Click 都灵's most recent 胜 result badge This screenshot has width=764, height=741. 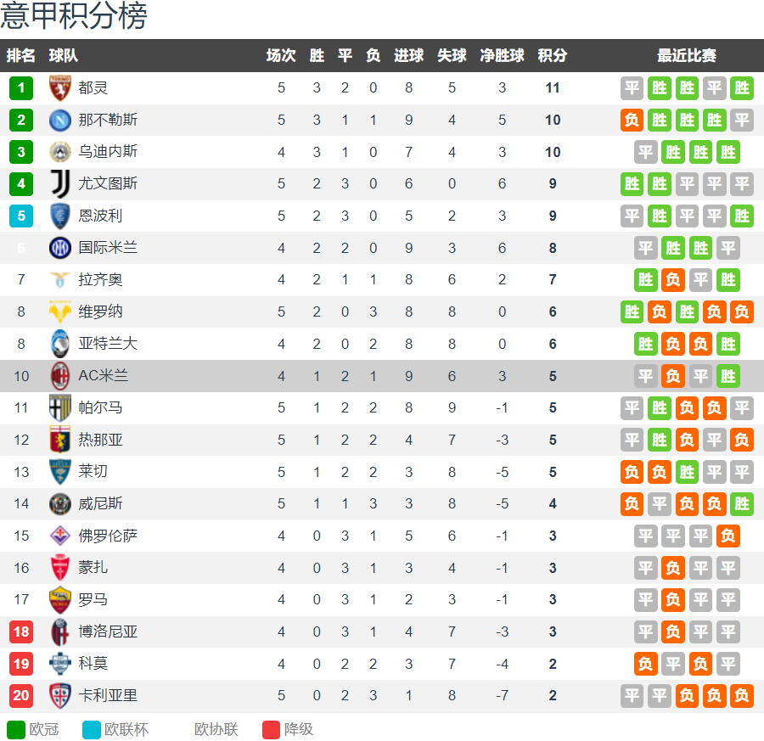click(741, 87)
